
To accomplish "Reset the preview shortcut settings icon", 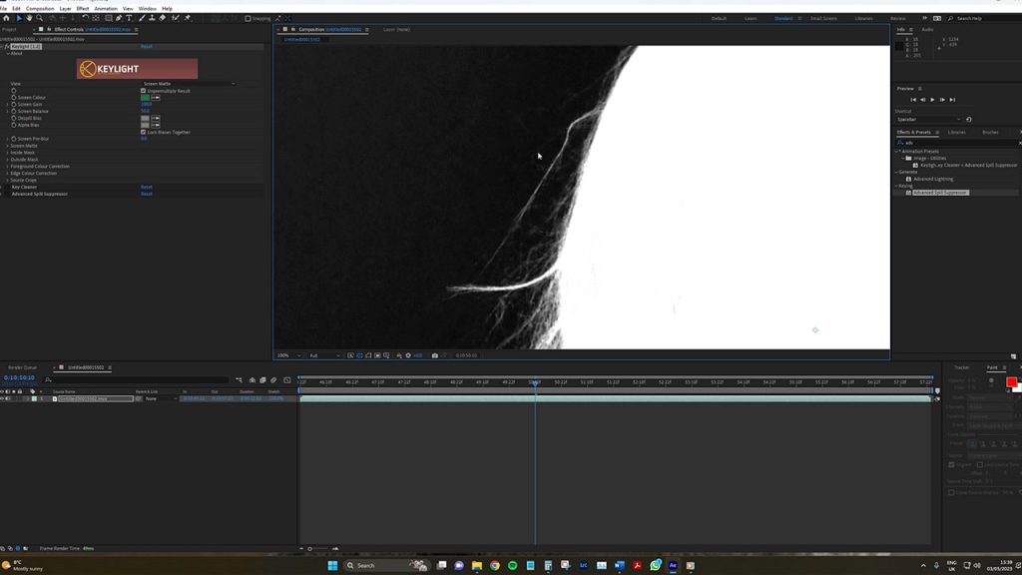I will click(968, 120).
